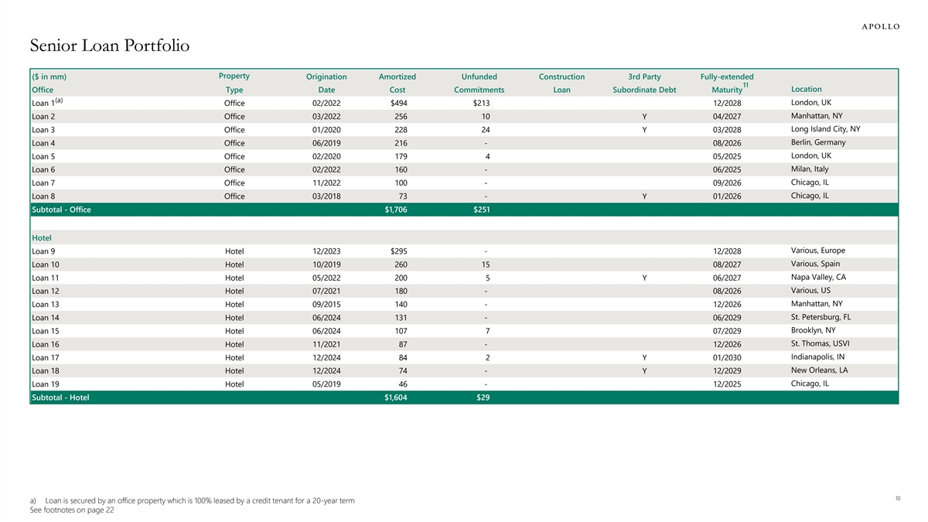Click the $1,706 office subtotal amount
This screenshot has height=522, width=928.
click(396, 210)
